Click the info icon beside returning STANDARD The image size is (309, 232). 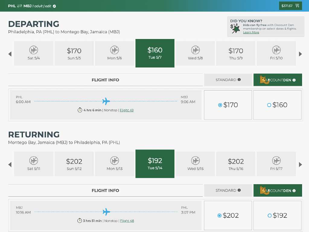(x=239, y=190)
